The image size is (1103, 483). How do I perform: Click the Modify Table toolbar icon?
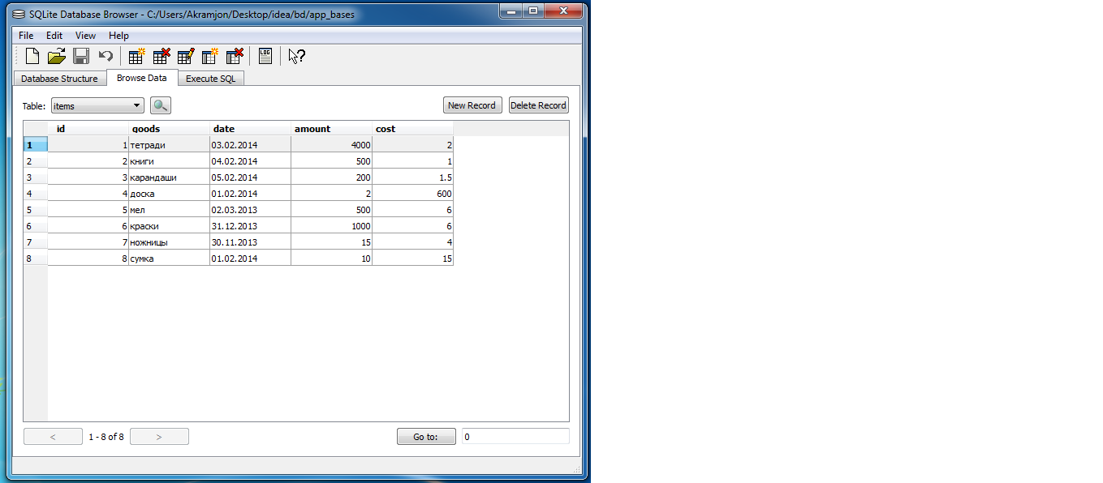click(x=186, y=56)
